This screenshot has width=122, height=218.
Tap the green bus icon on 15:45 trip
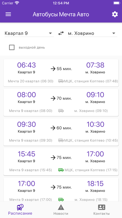(x=61, y=170)
